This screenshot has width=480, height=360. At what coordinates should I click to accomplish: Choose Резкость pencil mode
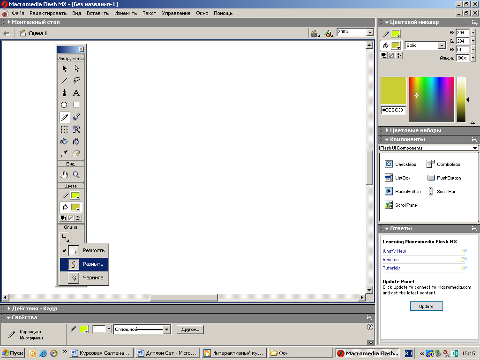click(84, 250)
